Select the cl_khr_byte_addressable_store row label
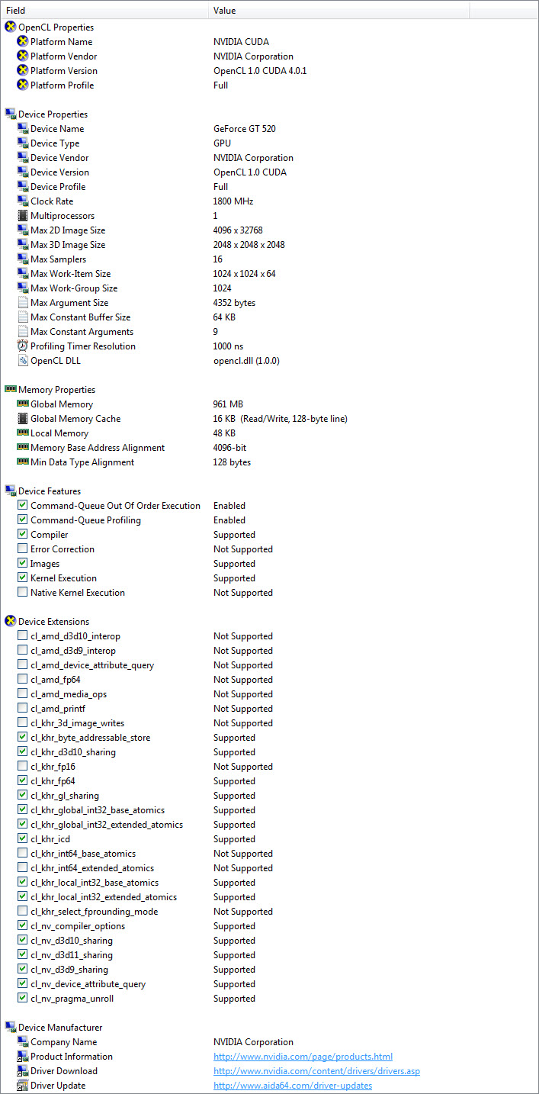 91,738
